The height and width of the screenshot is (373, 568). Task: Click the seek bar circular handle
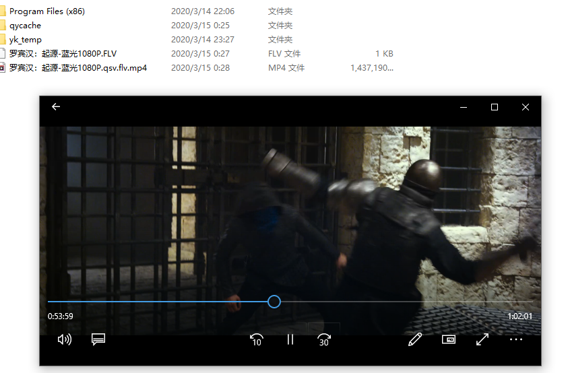[274, 302]
